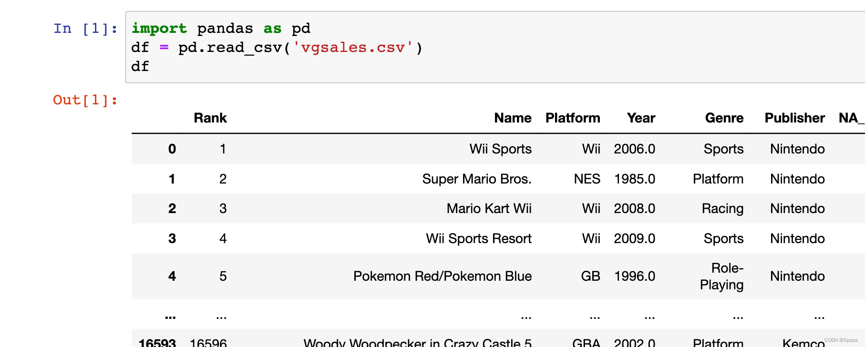Click Nintendo publisher in Mario Kart Wii row
Image resolution: width=865 pixels, height=347 pixels.
click(x=797, y=209)
